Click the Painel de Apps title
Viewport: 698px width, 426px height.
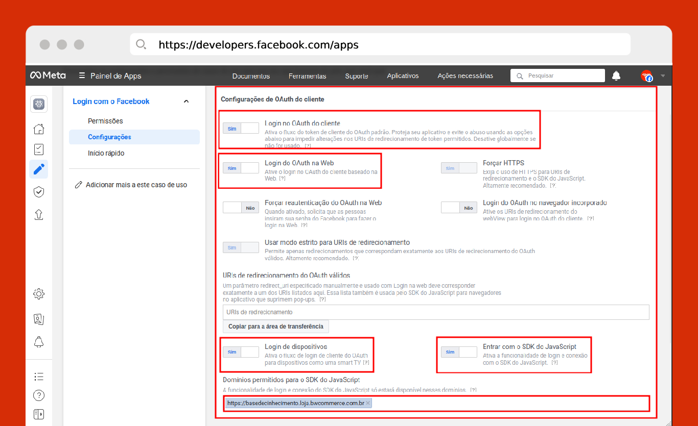(116, 76)
